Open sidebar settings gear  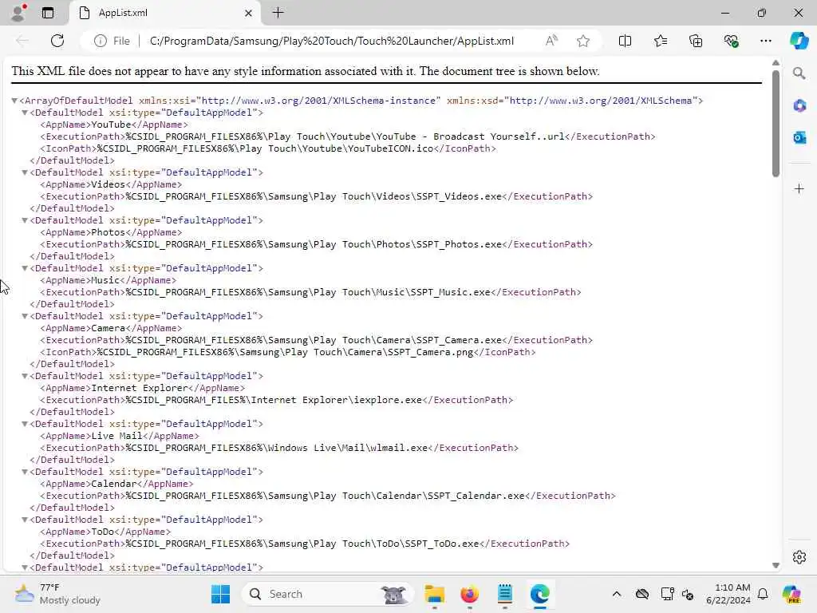pos(799,557)
